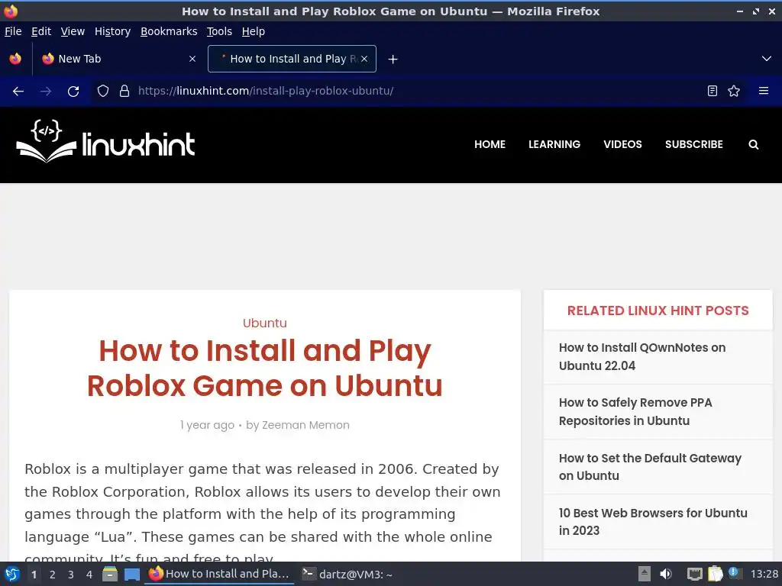782x586 pixels.
Task: Open the Edit menu
Action: [41, 31]
